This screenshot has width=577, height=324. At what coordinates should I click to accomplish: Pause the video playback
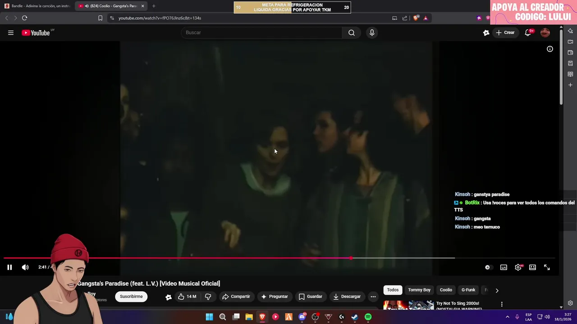tap(9, 267)
